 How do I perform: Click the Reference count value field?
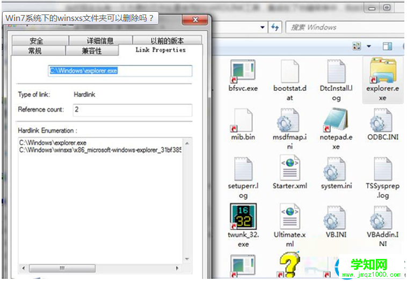[133, 110]
